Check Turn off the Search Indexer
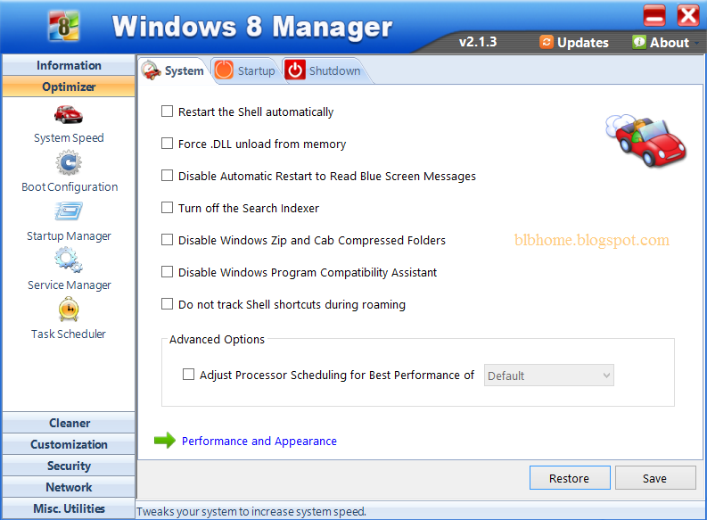 point(167,207)
